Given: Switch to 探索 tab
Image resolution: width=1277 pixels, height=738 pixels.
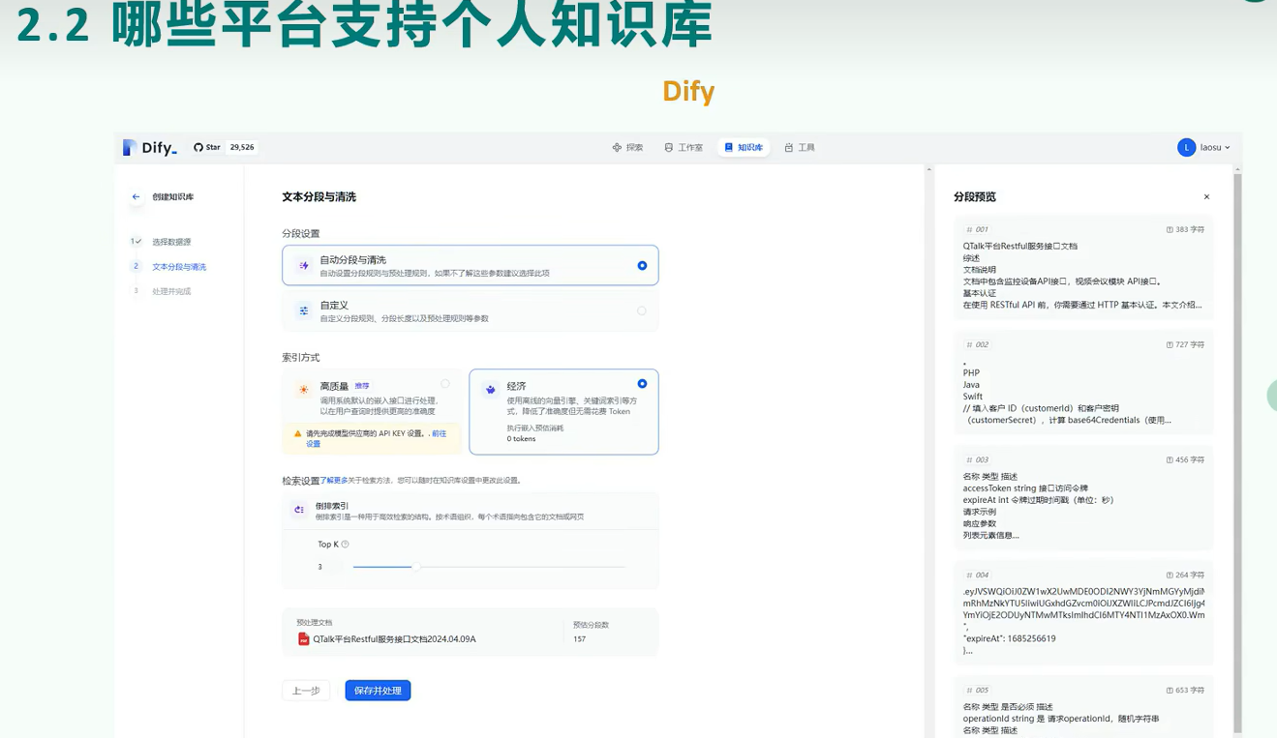Looking at the screenshot, I should tap(627, 148).
